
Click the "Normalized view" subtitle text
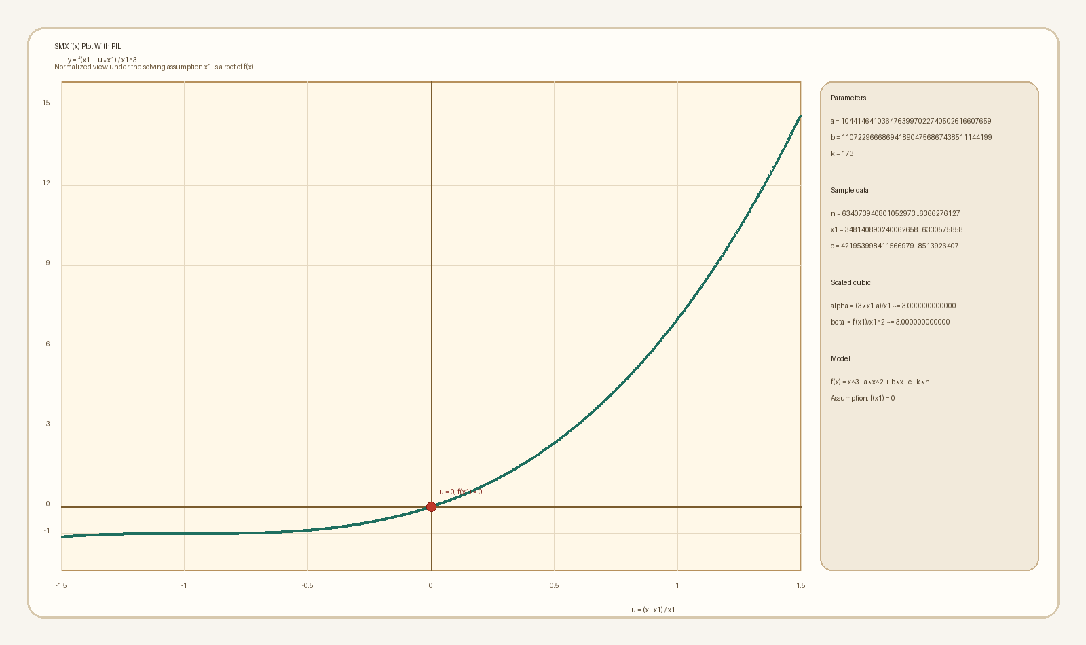coord(153,67)
